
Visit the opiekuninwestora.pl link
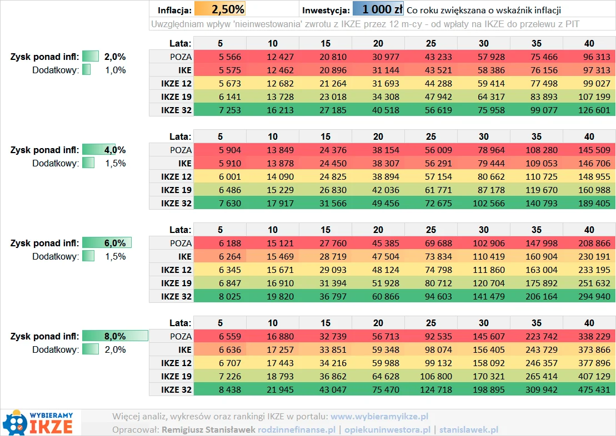[x=388, y=429]
